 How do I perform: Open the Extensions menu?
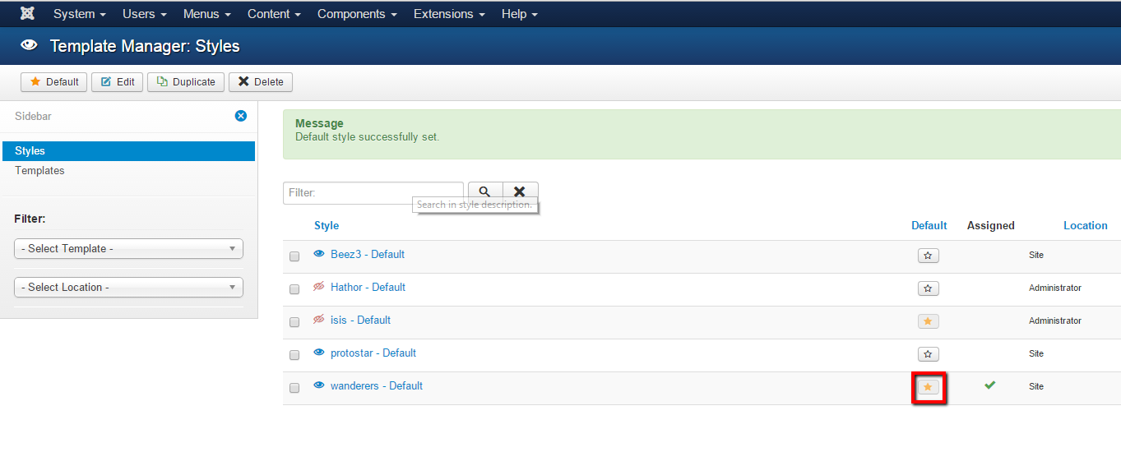[x=449, y=14]
